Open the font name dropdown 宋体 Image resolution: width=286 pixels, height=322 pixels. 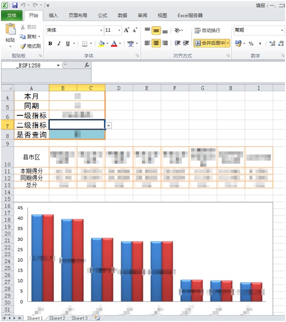pyautogui.click(x=101, y=31)
